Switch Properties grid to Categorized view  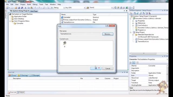pos(131,63)
